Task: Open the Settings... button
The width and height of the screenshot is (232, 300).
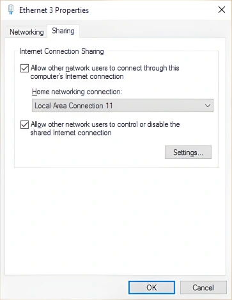Action: coord(188,153)
